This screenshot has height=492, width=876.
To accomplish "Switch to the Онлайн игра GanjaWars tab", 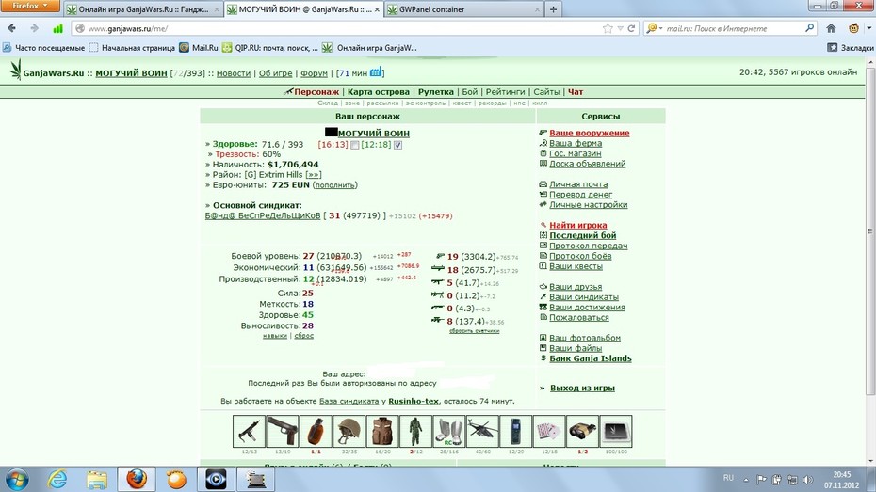I will pyautogui.click(x=143, y=9).
